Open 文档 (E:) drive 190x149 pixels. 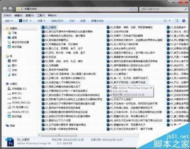tap(16, 98)
